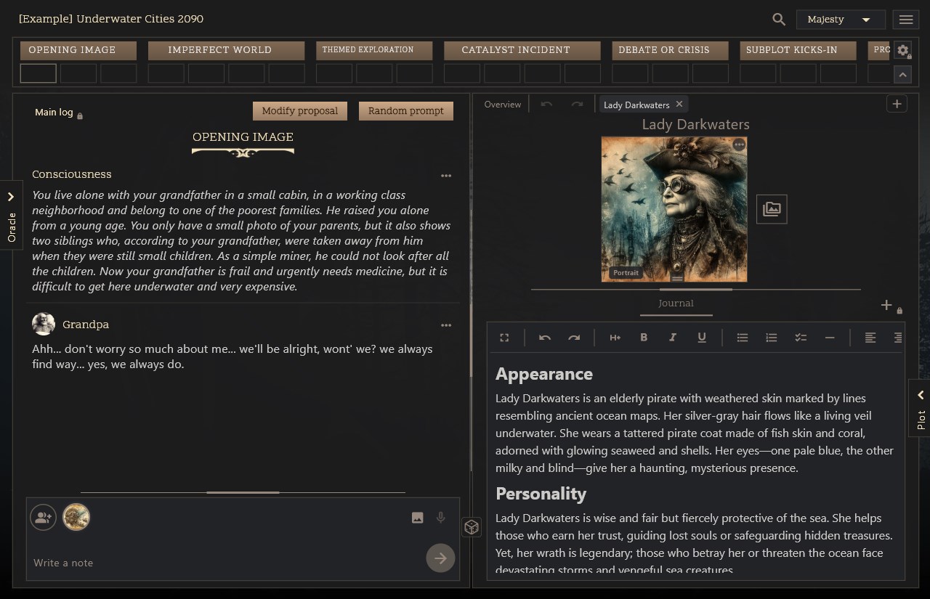Open the image gallery icon

click(x=772, y=209)
